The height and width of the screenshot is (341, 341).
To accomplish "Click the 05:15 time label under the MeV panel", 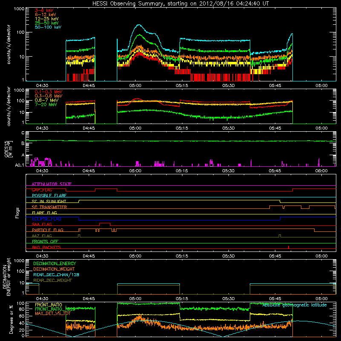I will (x=182, y=128).
